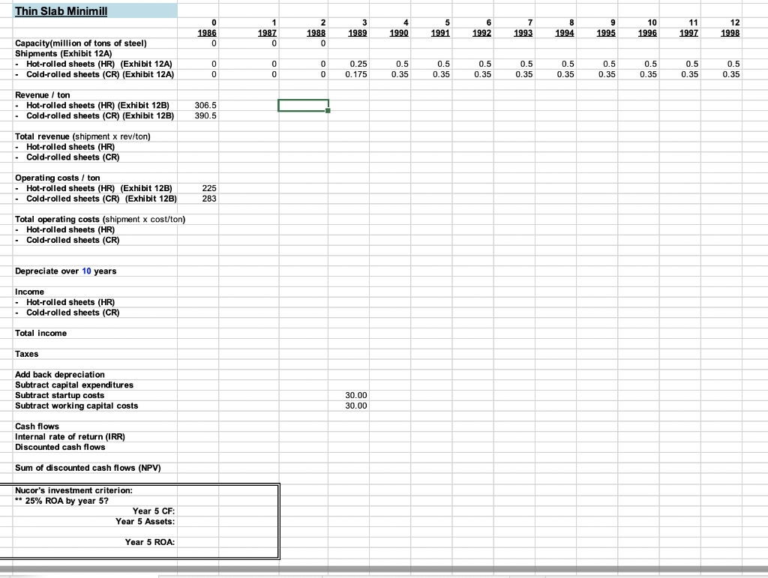Select the Hot-rolled sheets revenue value 306.5
Image resolution: width=768 pixels, height=578 pixels.
206,106
